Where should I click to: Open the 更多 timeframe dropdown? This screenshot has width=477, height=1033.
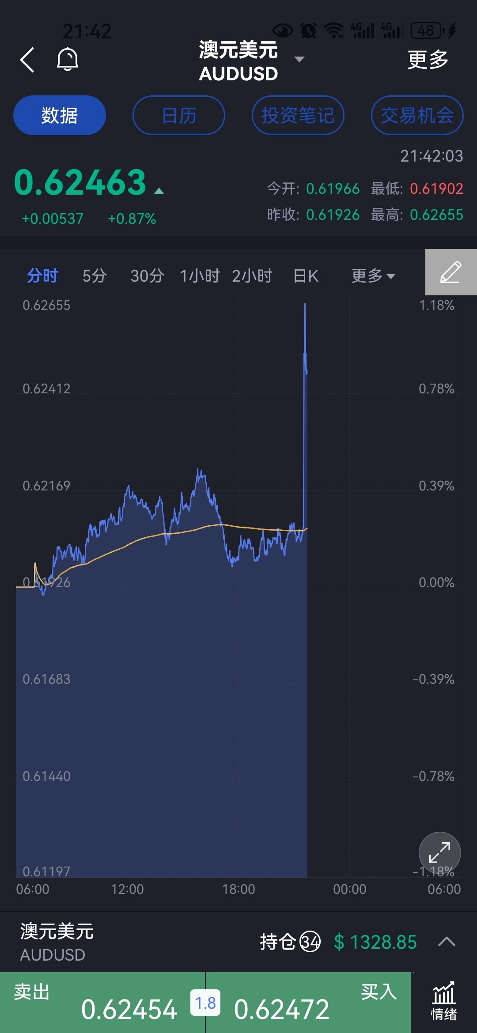[x=373, y=276]
